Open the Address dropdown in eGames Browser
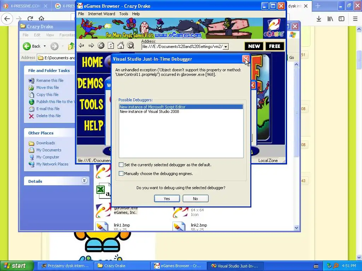The image size is (362, 271). click(x=226, y=47)
